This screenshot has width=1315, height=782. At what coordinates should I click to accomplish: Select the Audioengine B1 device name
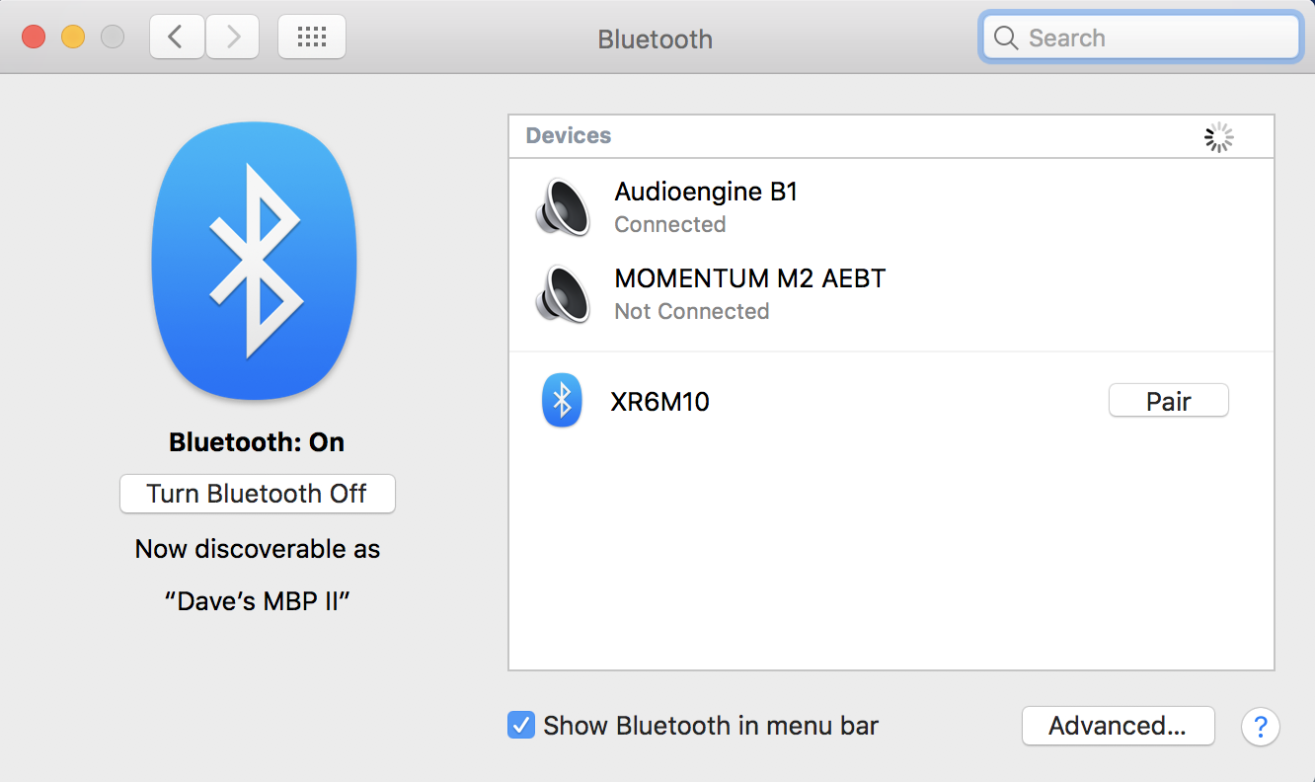(x=706, y=192)
